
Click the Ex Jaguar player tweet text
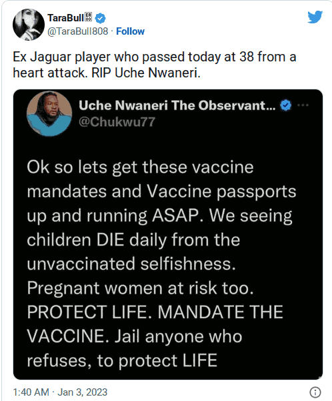tap(155, 65)
